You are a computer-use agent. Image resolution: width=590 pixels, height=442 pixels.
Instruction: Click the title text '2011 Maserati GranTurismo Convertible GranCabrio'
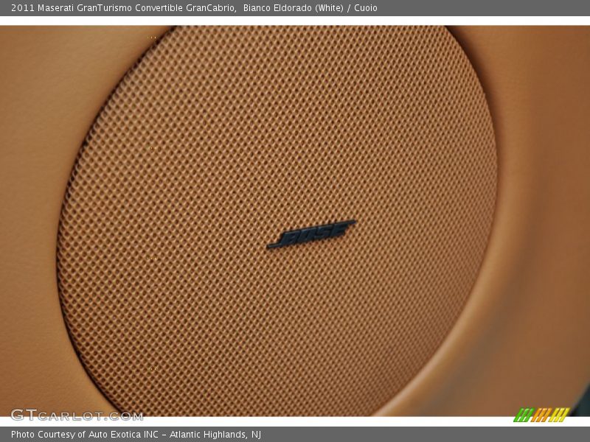[x=124, y=8]
